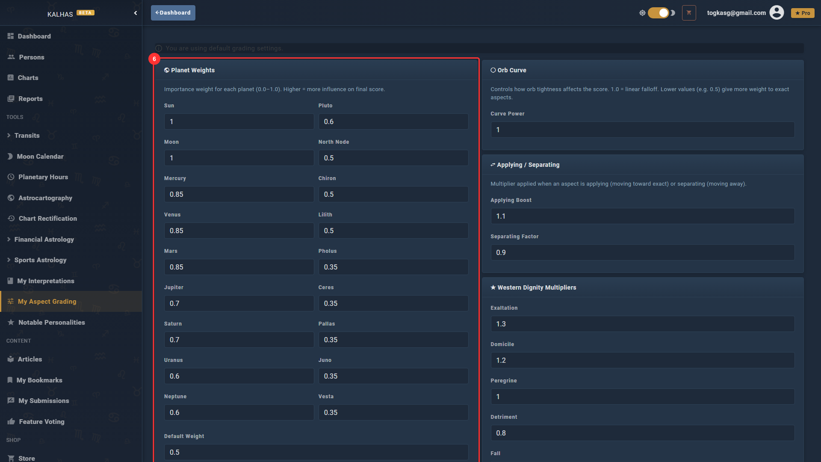Click the My Bookmarks bookmark icon
The width and height of the screenshot is (821, 462).
coord(10,380)
